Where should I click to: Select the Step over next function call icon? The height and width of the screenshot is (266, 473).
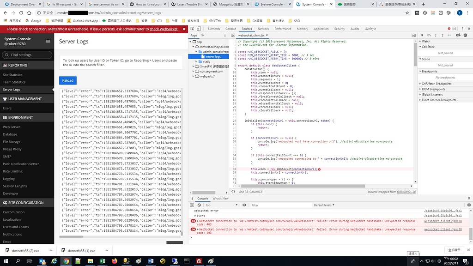click(x=429, y=35)
